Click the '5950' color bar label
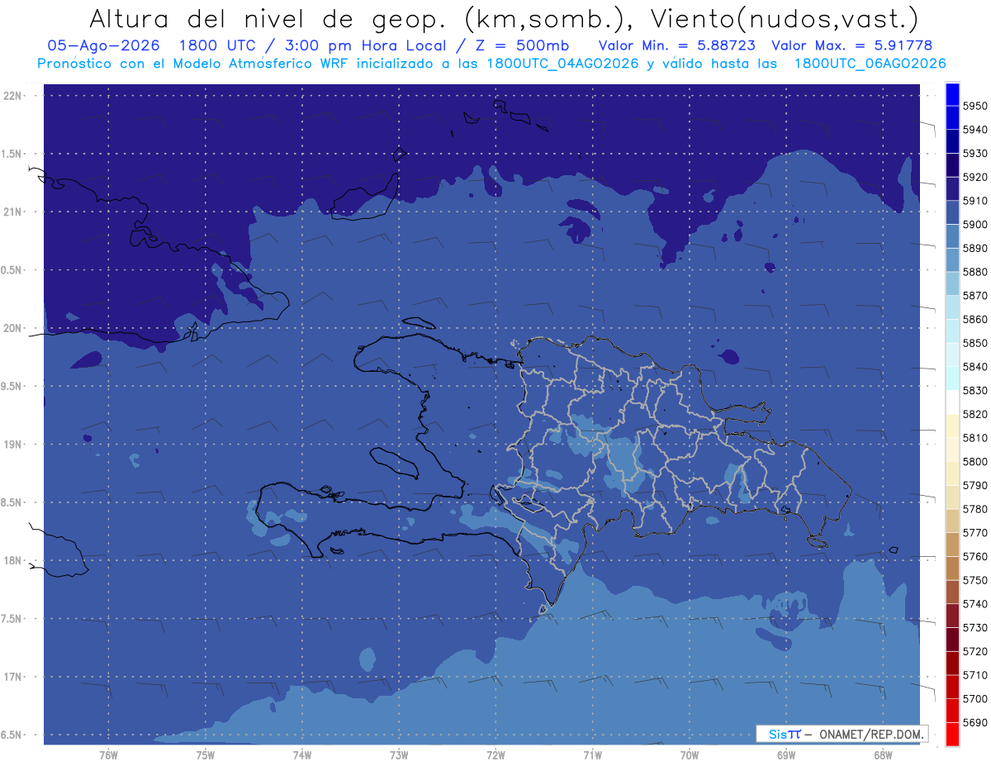991x766 pixels. [x=975, y=106]
